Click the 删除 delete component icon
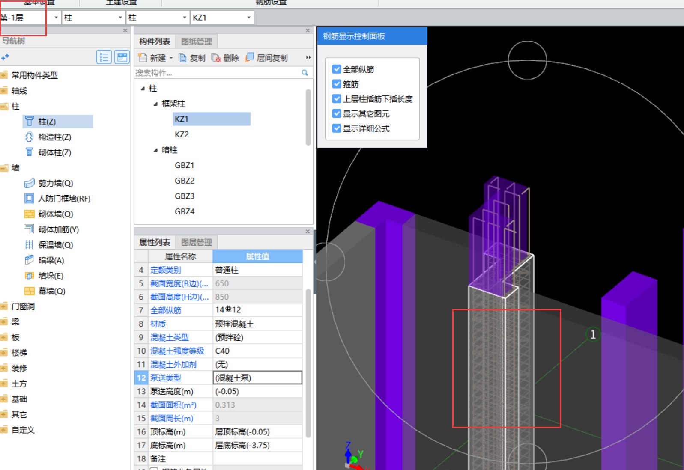Screen dimensions: 684x470 coord(216,57)
